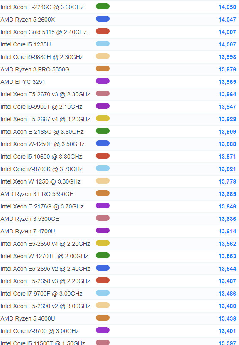239x345 pixels.
Task: Open AMD Ryzen 3 PRO 5350GE link
Action: pos(37,194)
